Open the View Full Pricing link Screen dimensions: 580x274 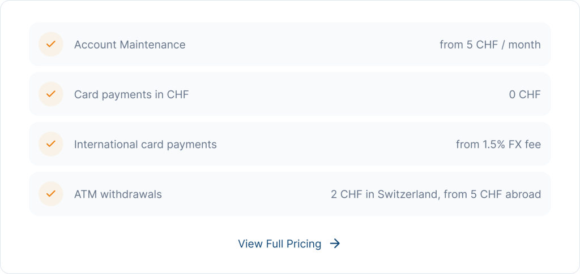coord(279,243)
